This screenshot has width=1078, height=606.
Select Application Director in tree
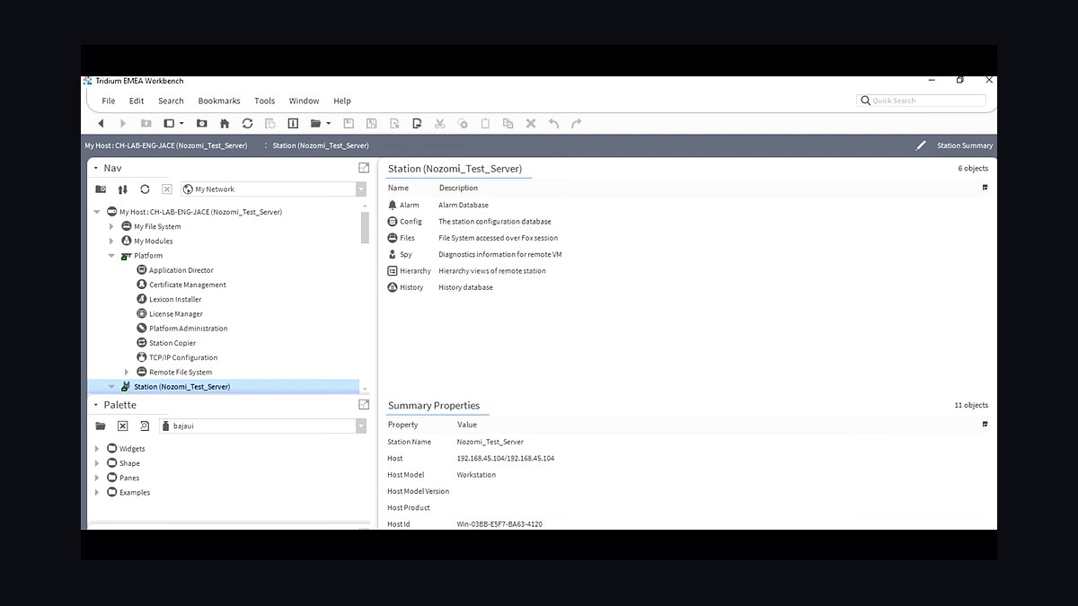click(181, 270)
